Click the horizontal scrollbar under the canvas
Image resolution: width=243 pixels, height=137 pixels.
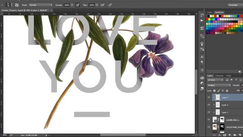point(123,135)
